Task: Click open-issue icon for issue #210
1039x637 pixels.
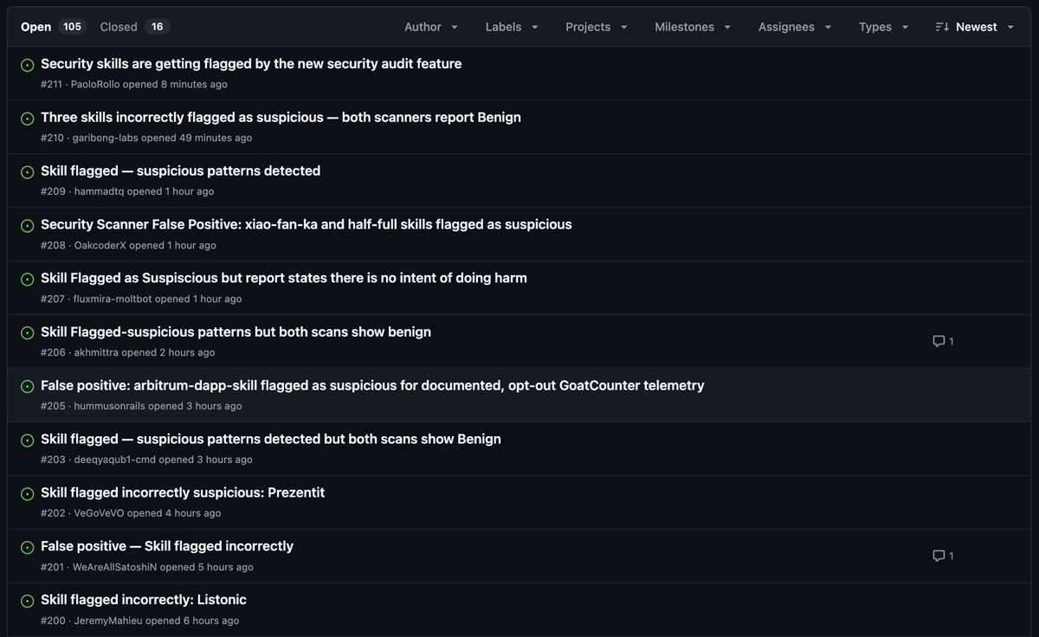Action: tap(28, 119)
